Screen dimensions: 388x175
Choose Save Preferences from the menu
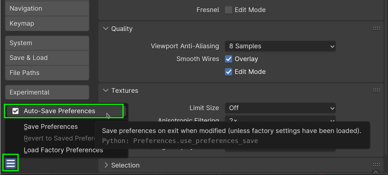tap(51, 127)
